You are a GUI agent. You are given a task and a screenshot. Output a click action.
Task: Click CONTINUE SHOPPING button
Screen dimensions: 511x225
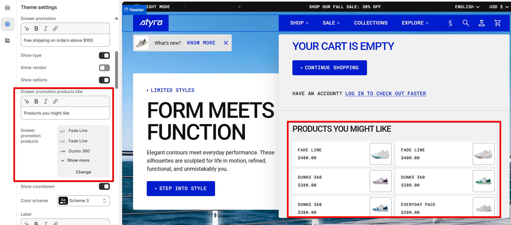330,68
